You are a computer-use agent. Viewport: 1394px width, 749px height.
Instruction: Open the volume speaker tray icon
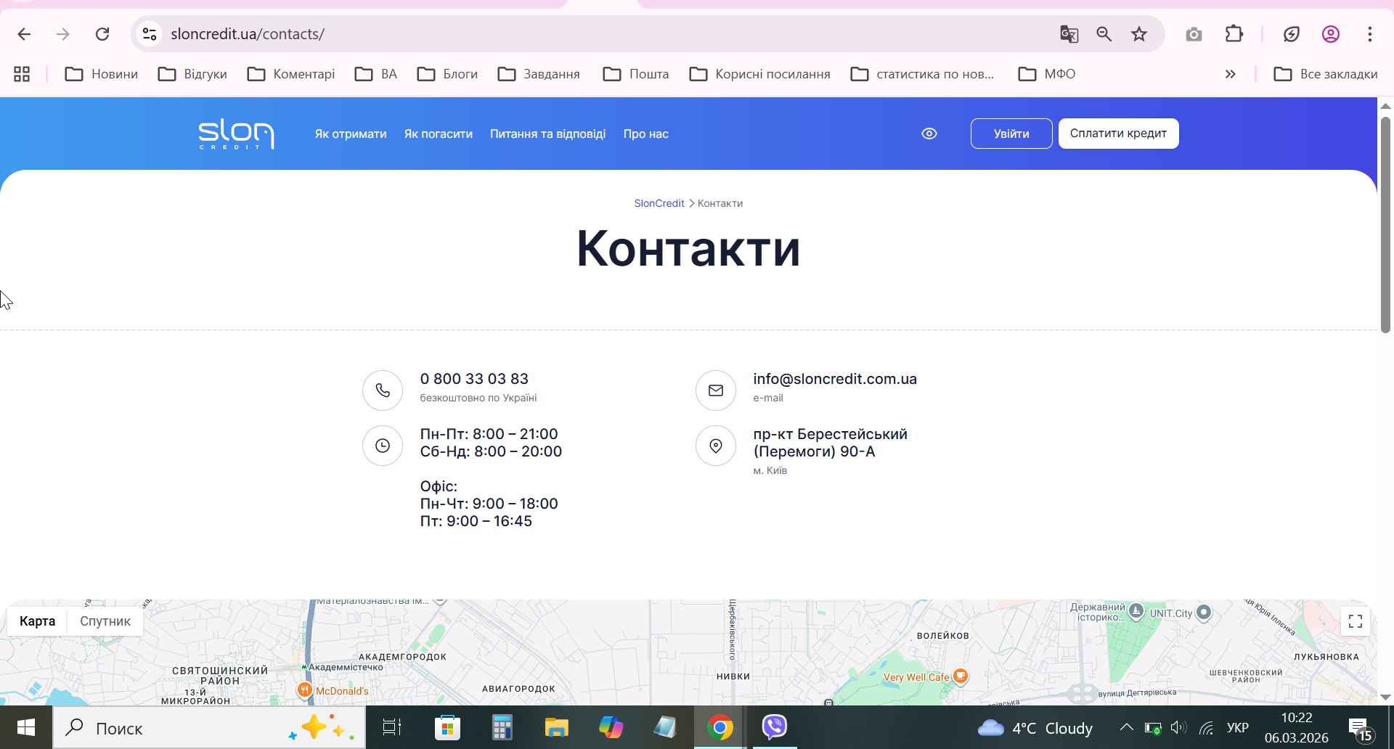click(1178, 727)
